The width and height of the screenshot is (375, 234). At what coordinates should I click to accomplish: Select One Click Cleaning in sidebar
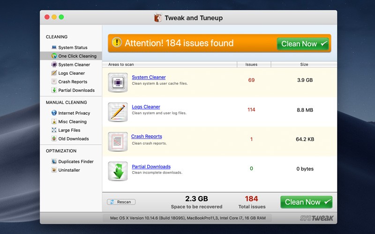click(71, 56)
